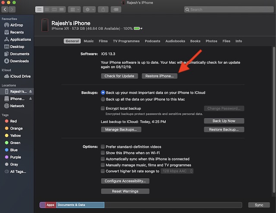Click Configure Accessibility... button
This screenshot has width=276, height=213.
[125, 181]
